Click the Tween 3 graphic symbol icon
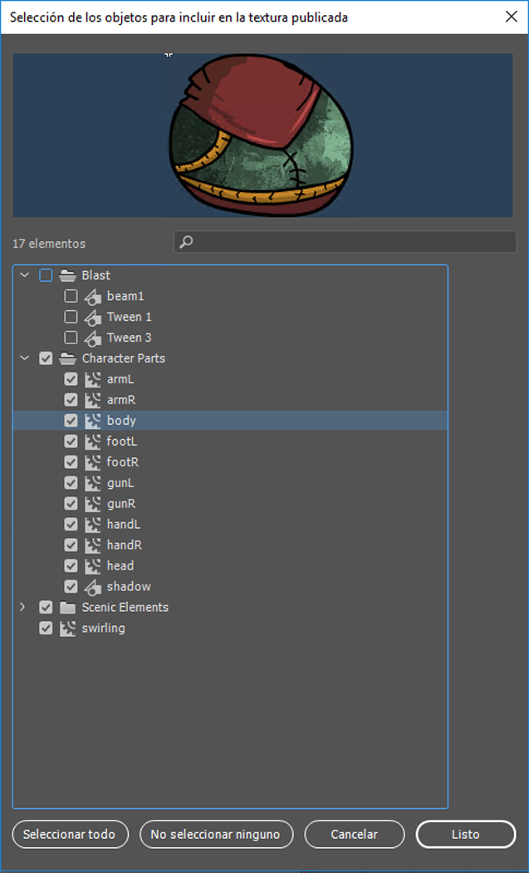Screen dimensions: 529x873 tap(92, 338)
